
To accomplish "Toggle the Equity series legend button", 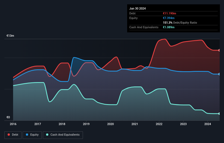I will (32, 135).
